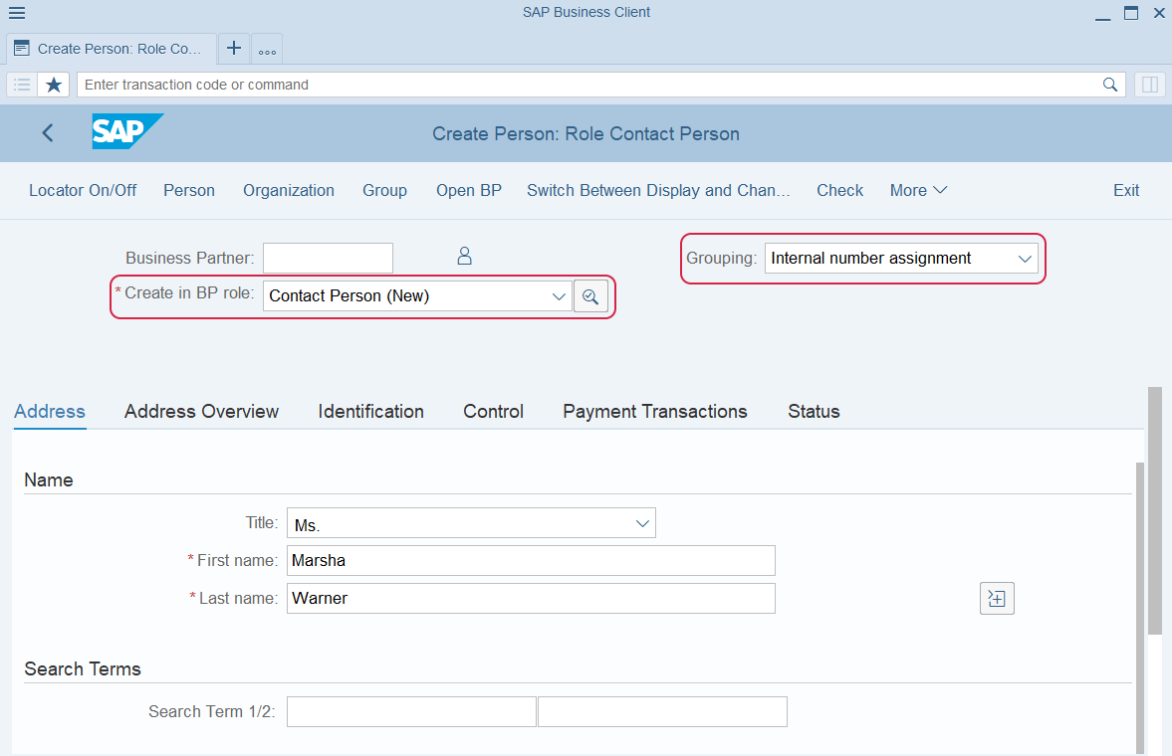Click the name details expand icon

[997, 599]
